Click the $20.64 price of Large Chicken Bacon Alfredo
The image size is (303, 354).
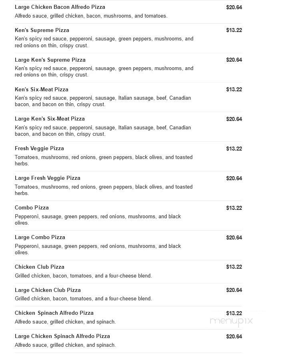(x=234, y=8)
